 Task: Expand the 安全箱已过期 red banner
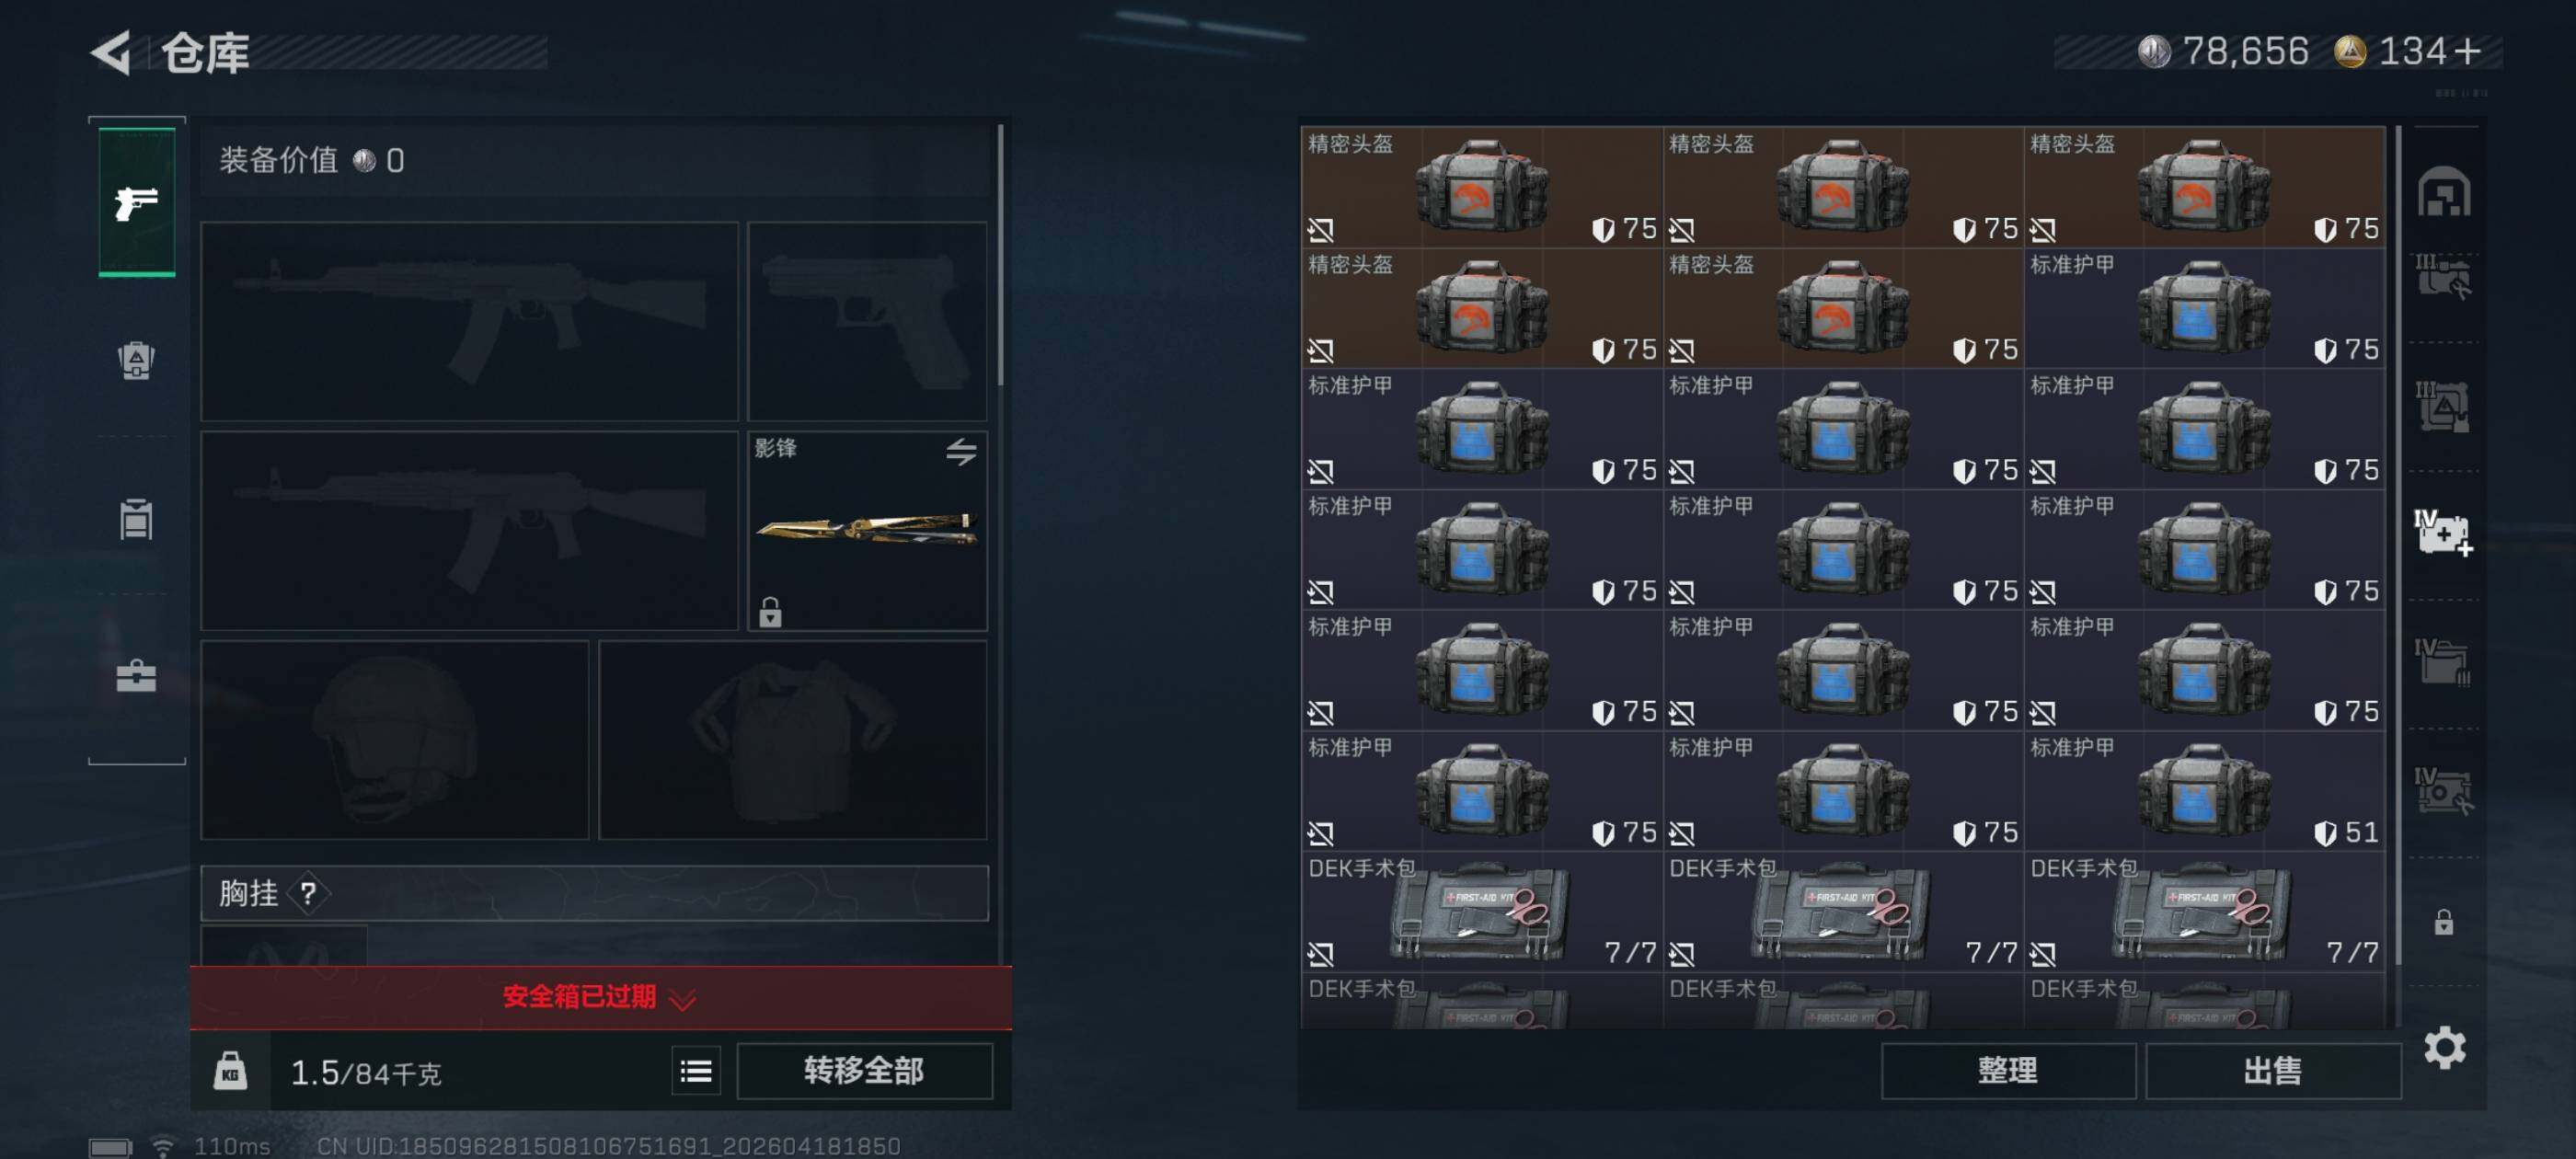click(600, 997)
